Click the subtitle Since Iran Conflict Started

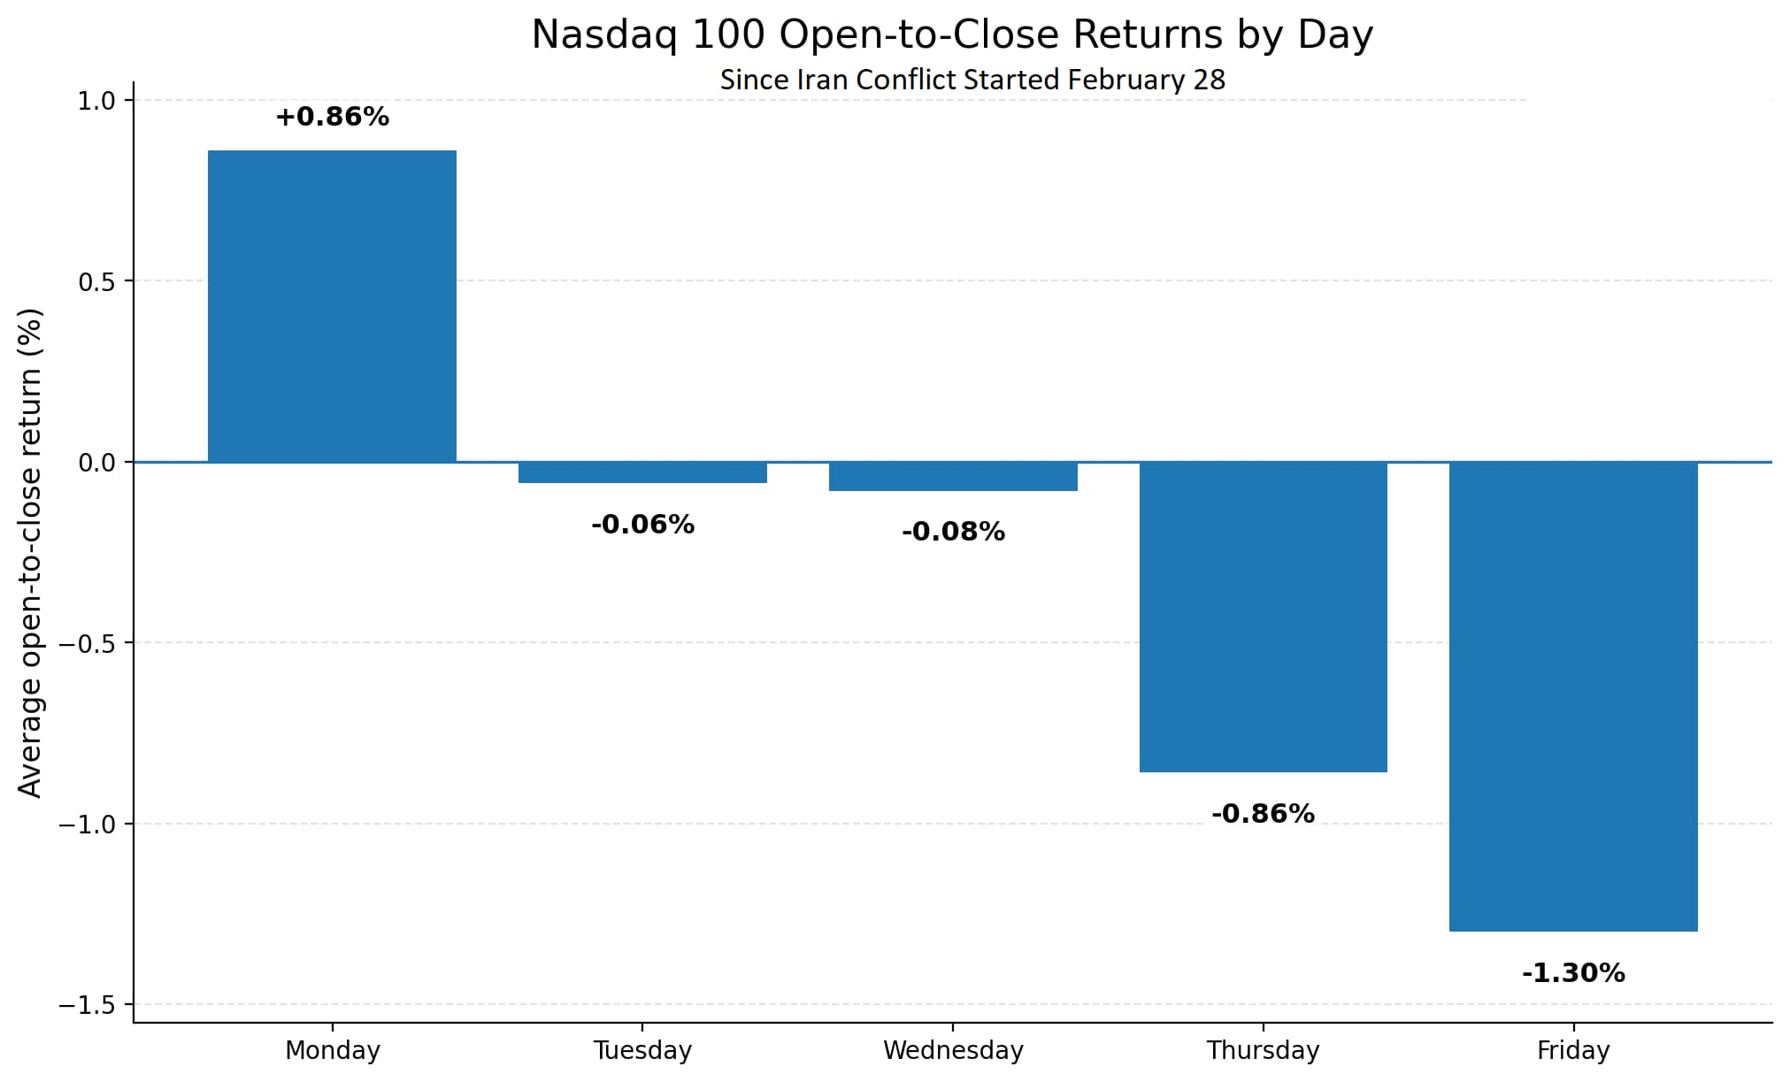coord(972,80)
